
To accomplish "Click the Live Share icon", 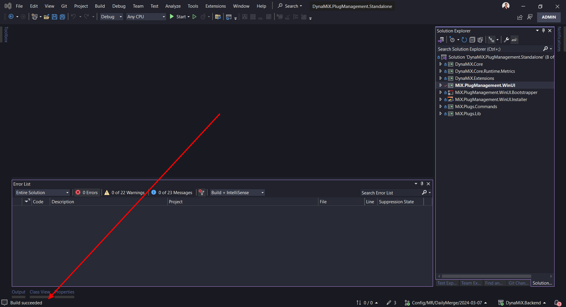I will tap(520, 17).
